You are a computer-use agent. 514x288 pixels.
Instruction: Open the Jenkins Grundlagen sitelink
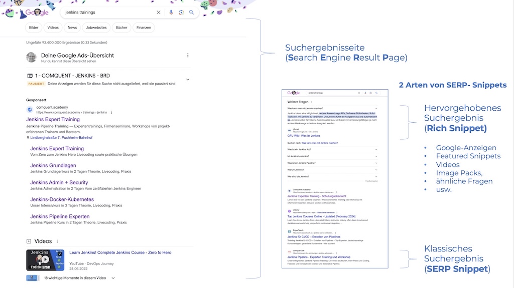click(53, 166)
